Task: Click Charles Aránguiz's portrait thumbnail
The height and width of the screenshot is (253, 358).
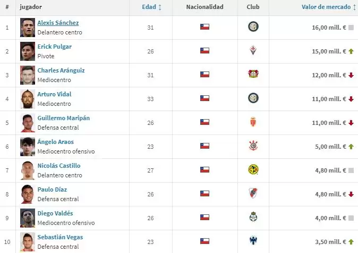Action: (x=28, y=75)
